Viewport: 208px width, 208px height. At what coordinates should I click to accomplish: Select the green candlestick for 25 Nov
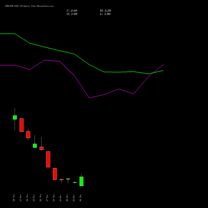[35, 146]
